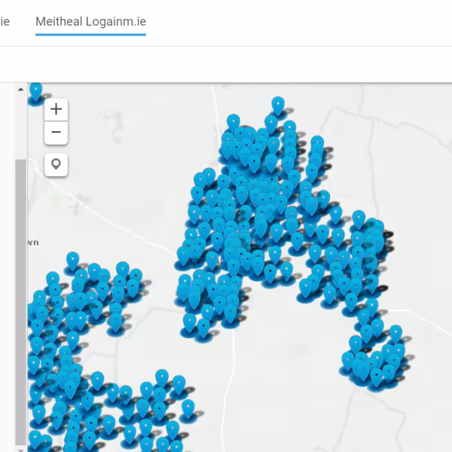Screen dimensions: 452x452
Task: Click the vertical scrollbar thumb
Action: [21, 301]
